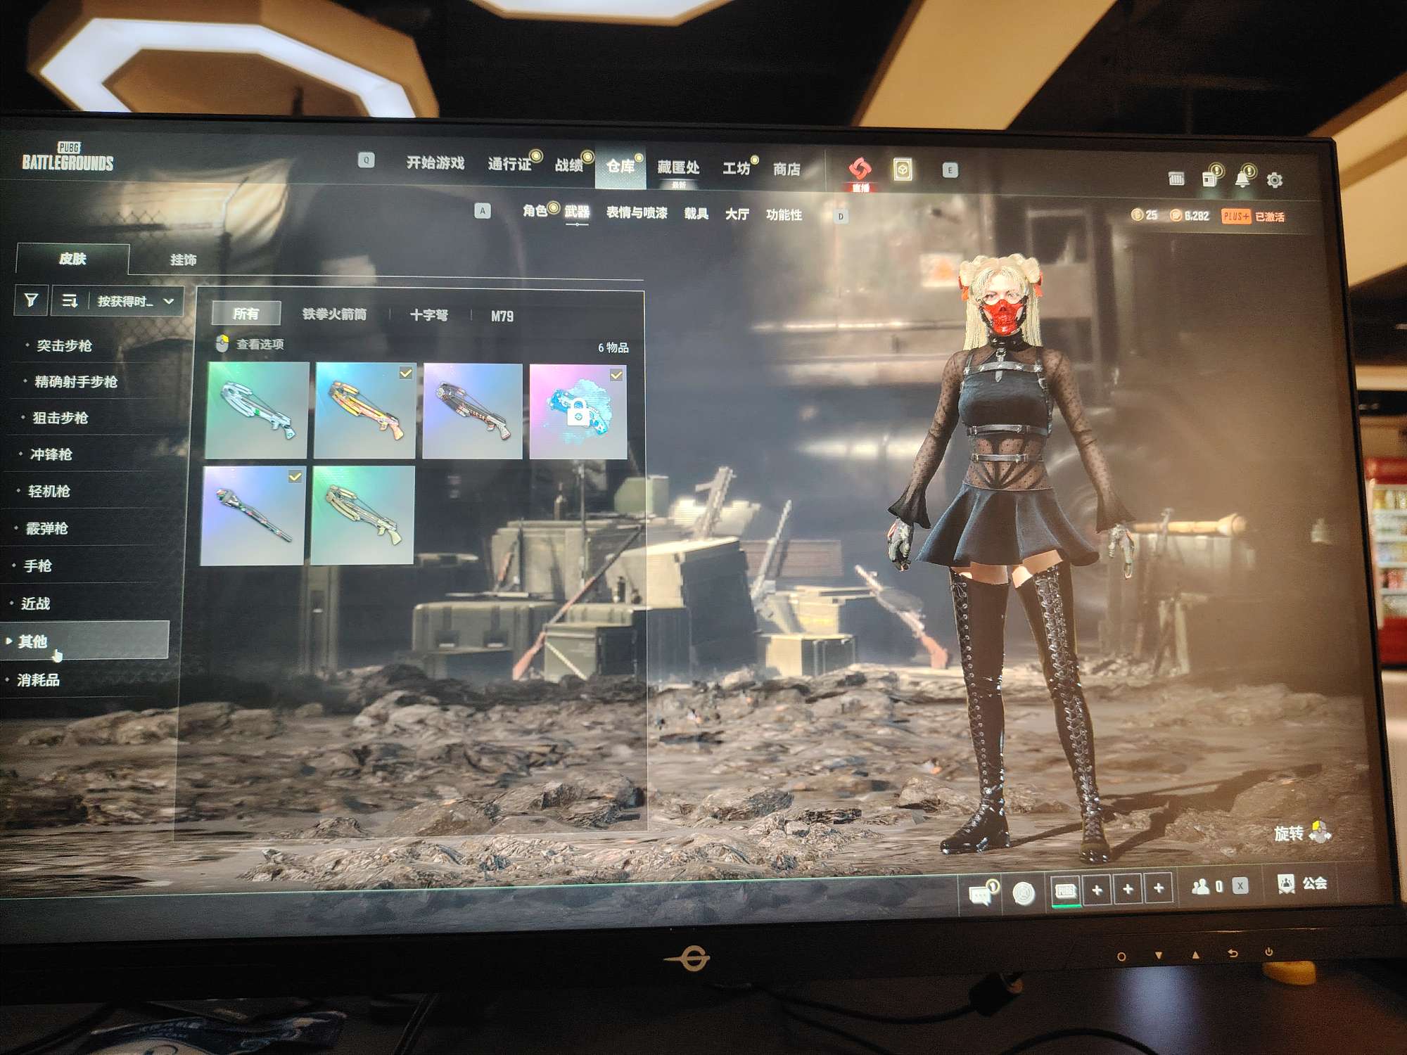Screen dimensions: 1407x1055
Task: Show 所有 weapon skins
Action: pyautogui.click(x=246, y=313)
